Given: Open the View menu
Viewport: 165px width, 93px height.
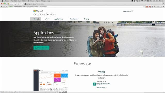Looking at the screenshot, I should click(20, 1).
